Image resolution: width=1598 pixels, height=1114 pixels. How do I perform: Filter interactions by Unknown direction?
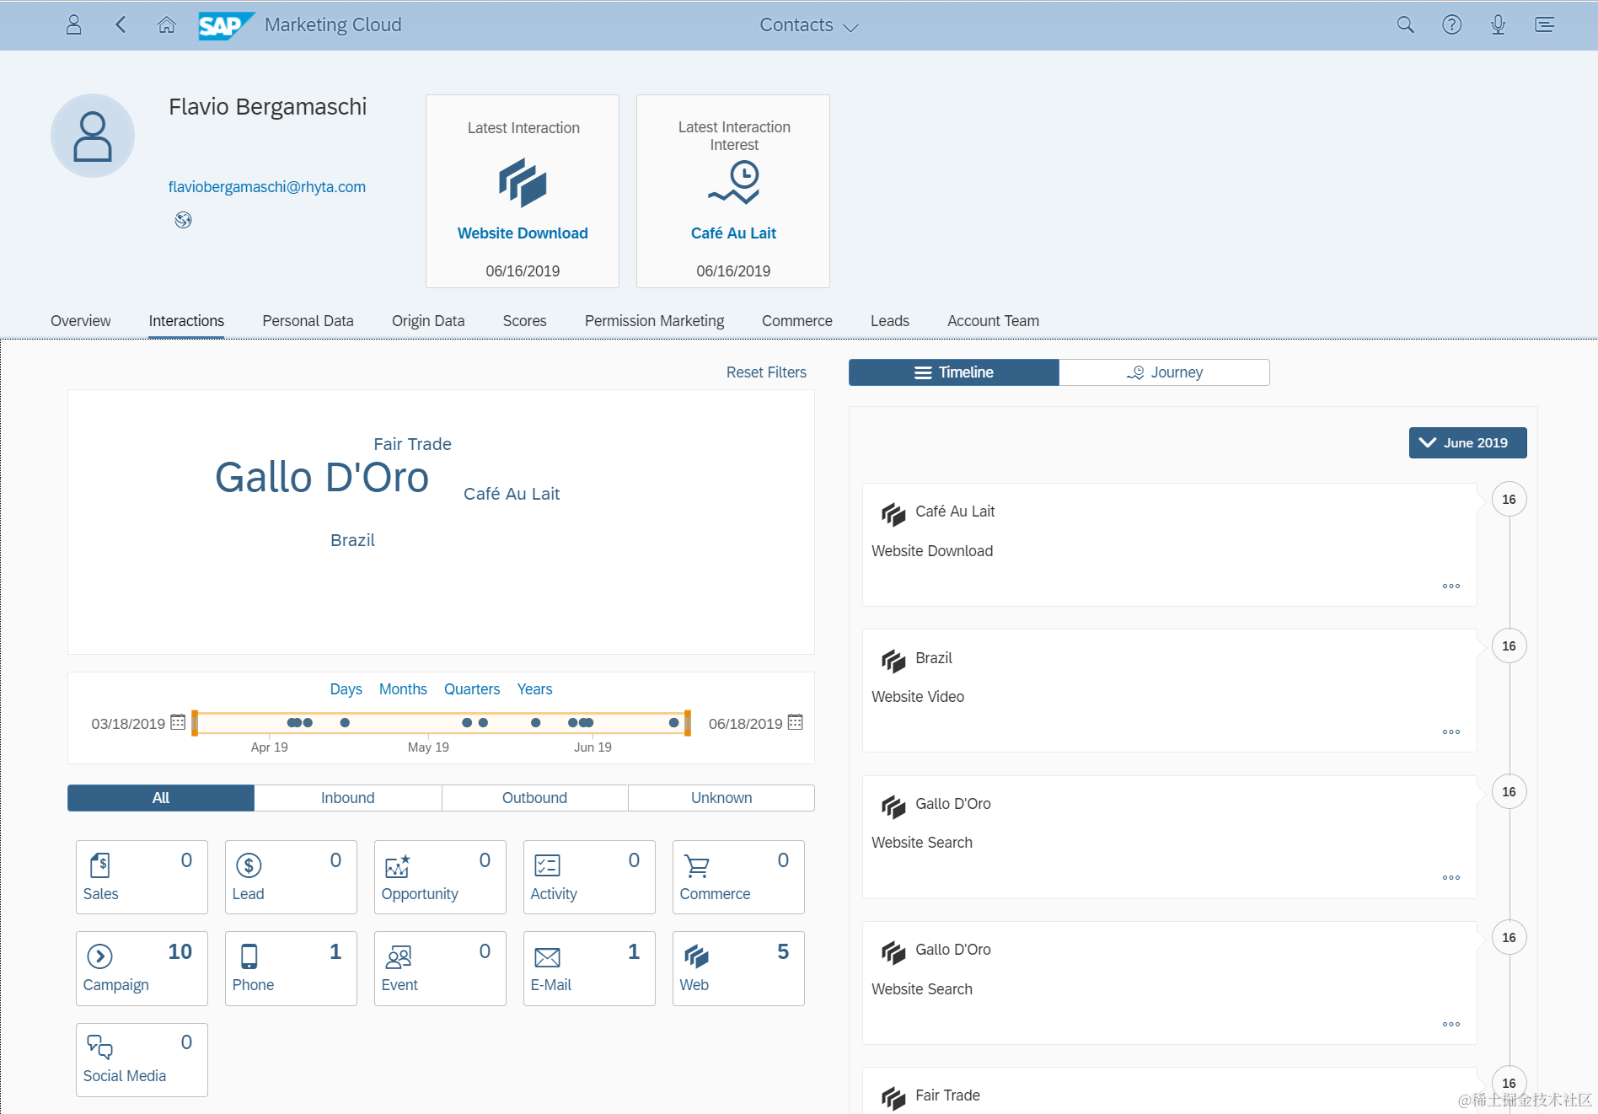click(721, 798)
